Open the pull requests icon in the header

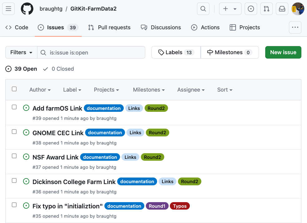tap(266, 9)
